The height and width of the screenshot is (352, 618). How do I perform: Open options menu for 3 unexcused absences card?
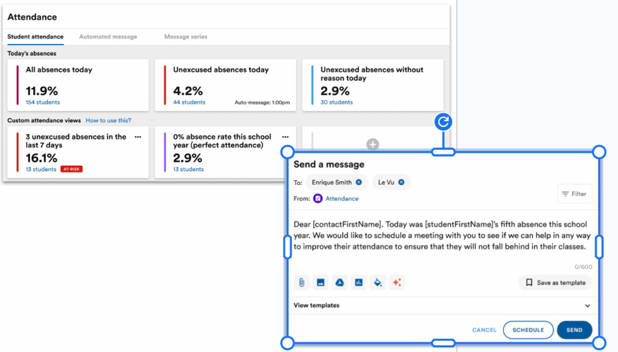[x=138, y=137]
